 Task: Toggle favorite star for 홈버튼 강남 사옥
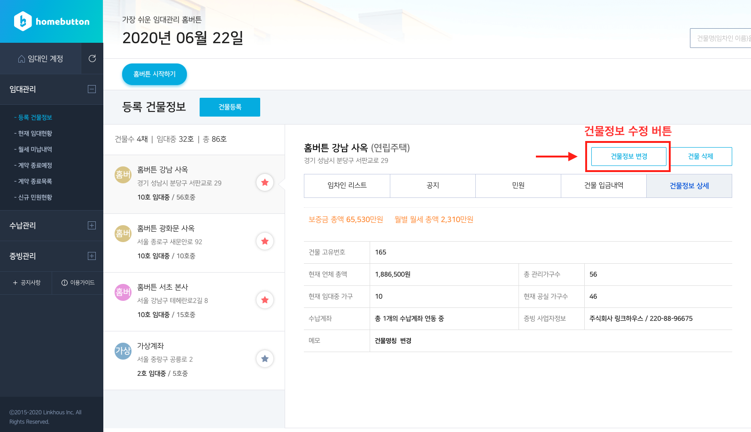(x=265, y=182)
